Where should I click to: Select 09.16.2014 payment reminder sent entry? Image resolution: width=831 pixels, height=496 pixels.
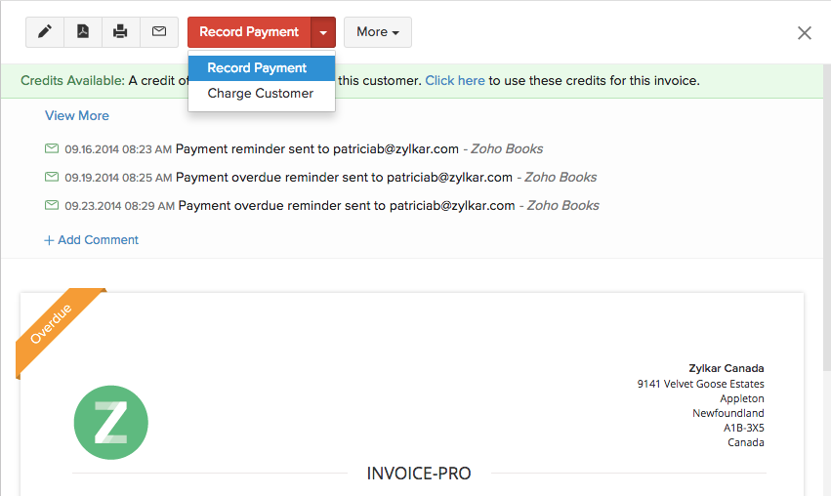pos(294,149)
